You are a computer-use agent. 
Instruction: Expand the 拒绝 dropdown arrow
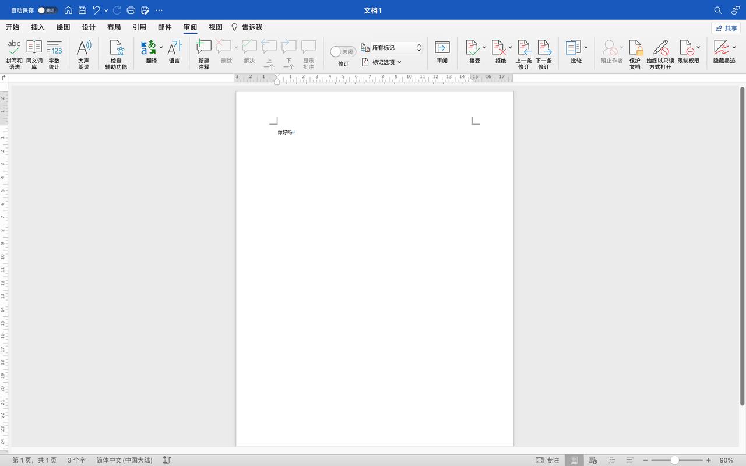pos(510,48)
